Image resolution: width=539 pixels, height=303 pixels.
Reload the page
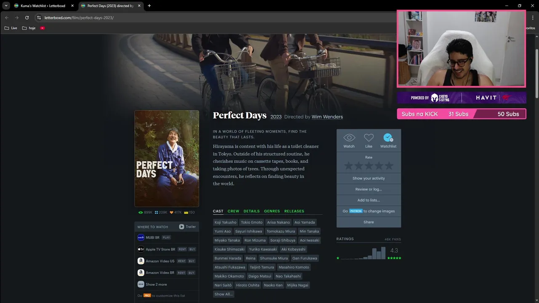27,18
